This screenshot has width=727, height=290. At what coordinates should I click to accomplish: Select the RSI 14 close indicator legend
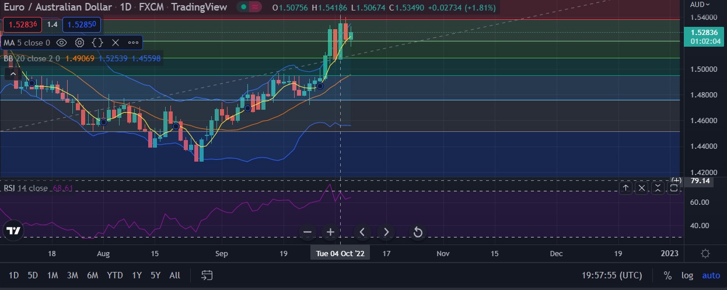pyautogui.click(x=26, y=188)
